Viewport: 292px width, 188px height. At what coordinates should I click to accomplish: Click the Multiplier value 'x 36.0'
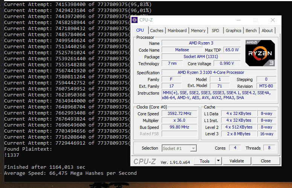179,121
